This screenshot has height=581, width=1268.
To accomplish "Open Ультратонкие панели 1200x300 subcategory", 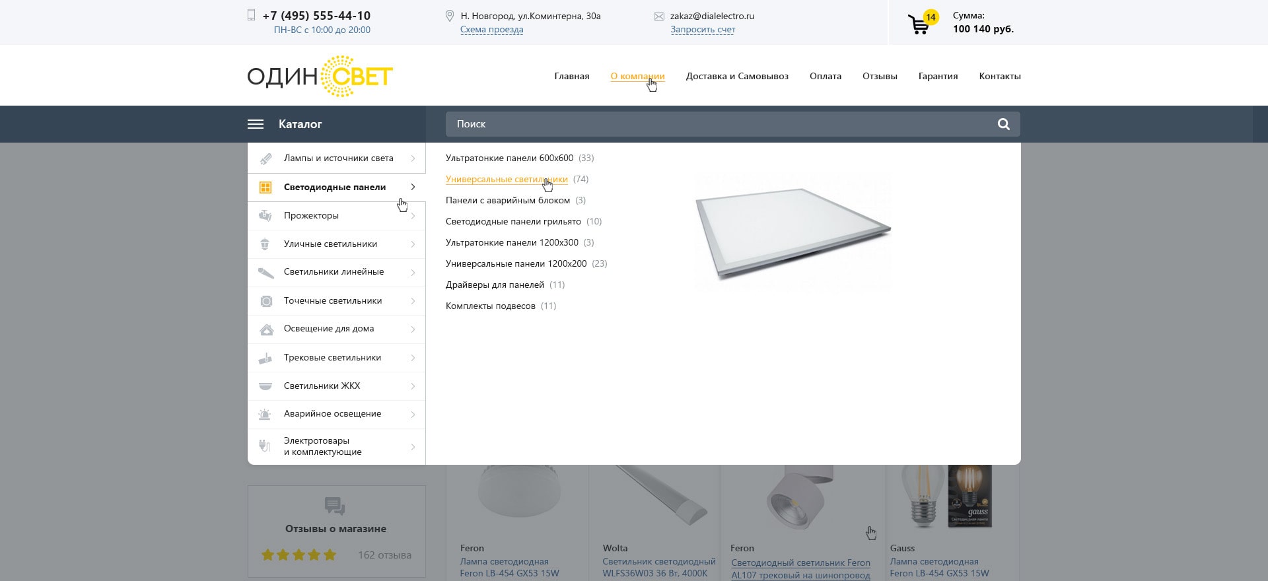I will coord(512,242).
